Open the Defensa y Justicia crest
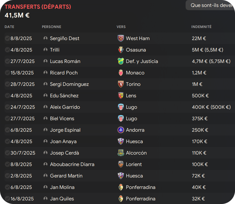Viewport: 235px width, 204px height. (x=121, y=61)
